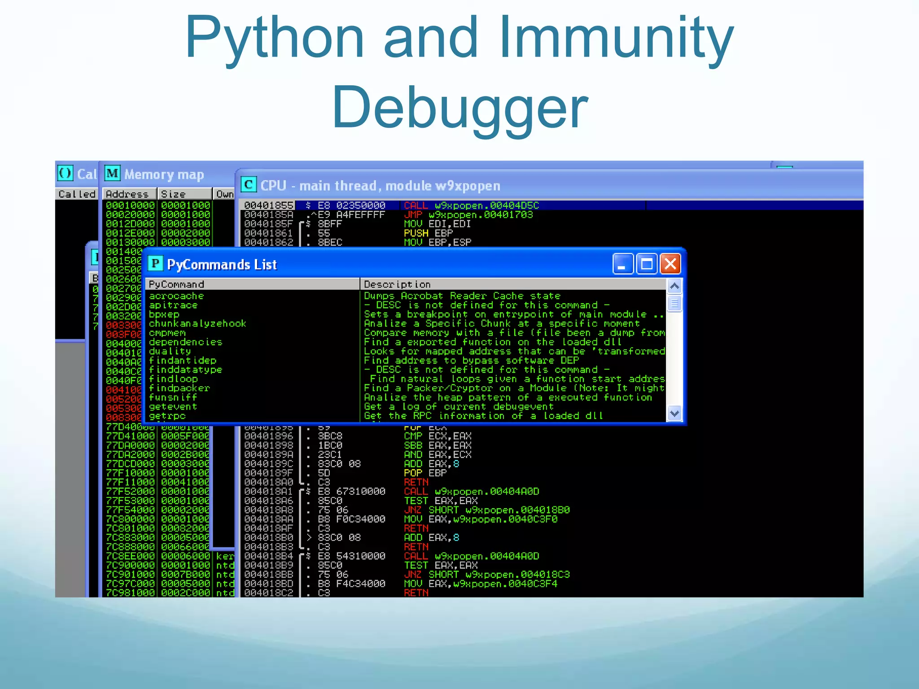Click the scroll up arrow in PyCommands List
Image resolution: width=919 pixels, height=689 pixels.
pos(674,286)
